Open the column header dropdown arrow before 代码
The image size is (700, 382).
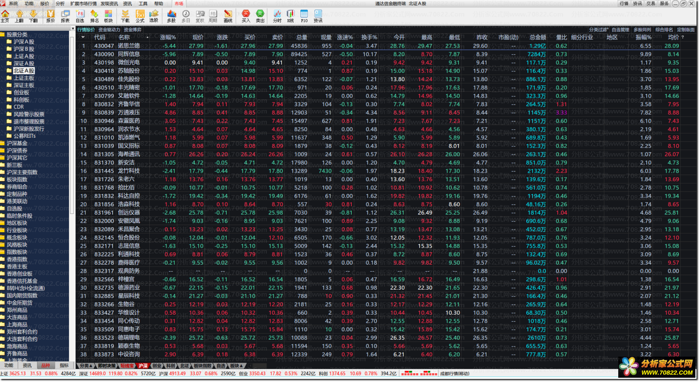coord(83,37)
